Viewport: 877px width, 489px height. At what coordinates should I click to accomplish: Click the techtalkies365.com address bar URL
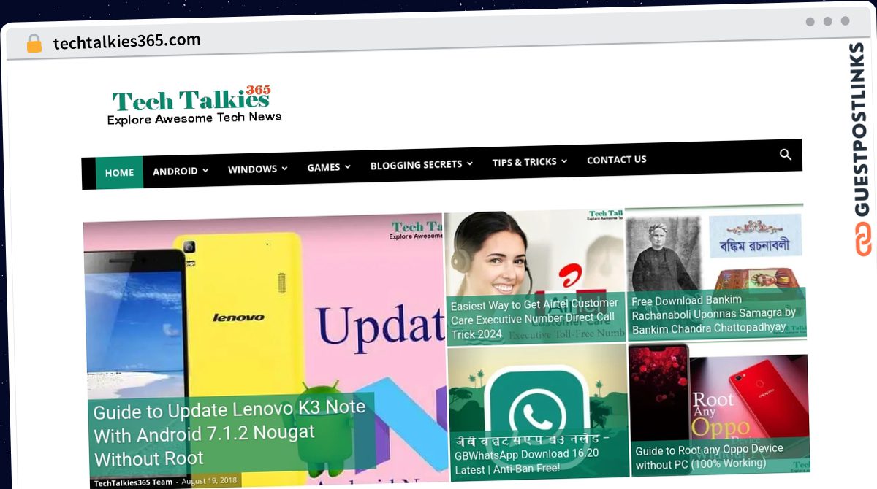pos(126,42)
